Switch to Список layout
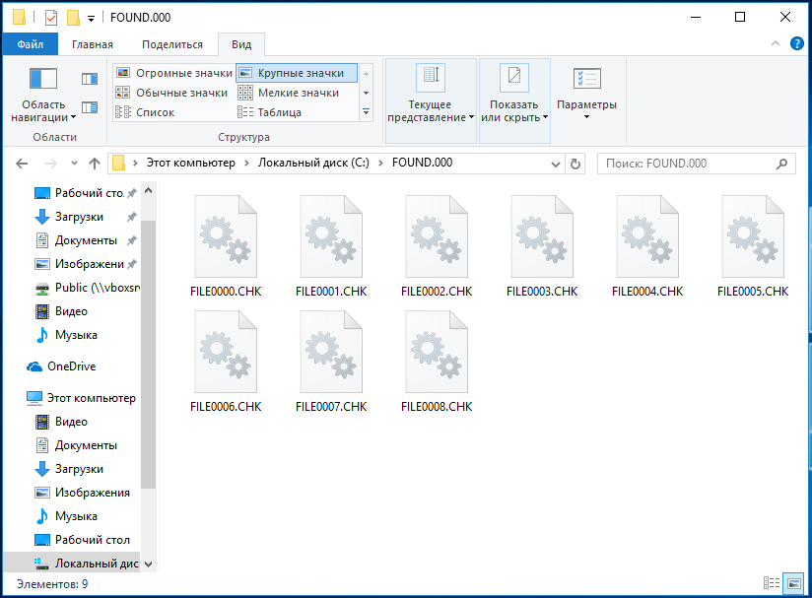The width and height of the screenshot is (812, 598). [x=145, y=112]
